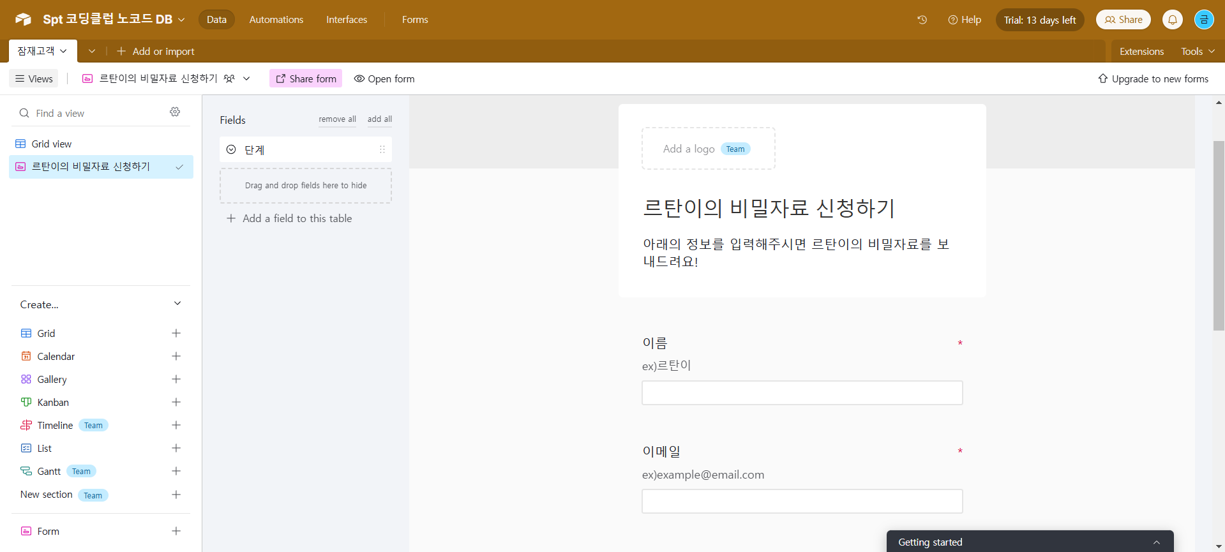
Task: Click the ex)example@email.com helper text
Action: point(703,475)
